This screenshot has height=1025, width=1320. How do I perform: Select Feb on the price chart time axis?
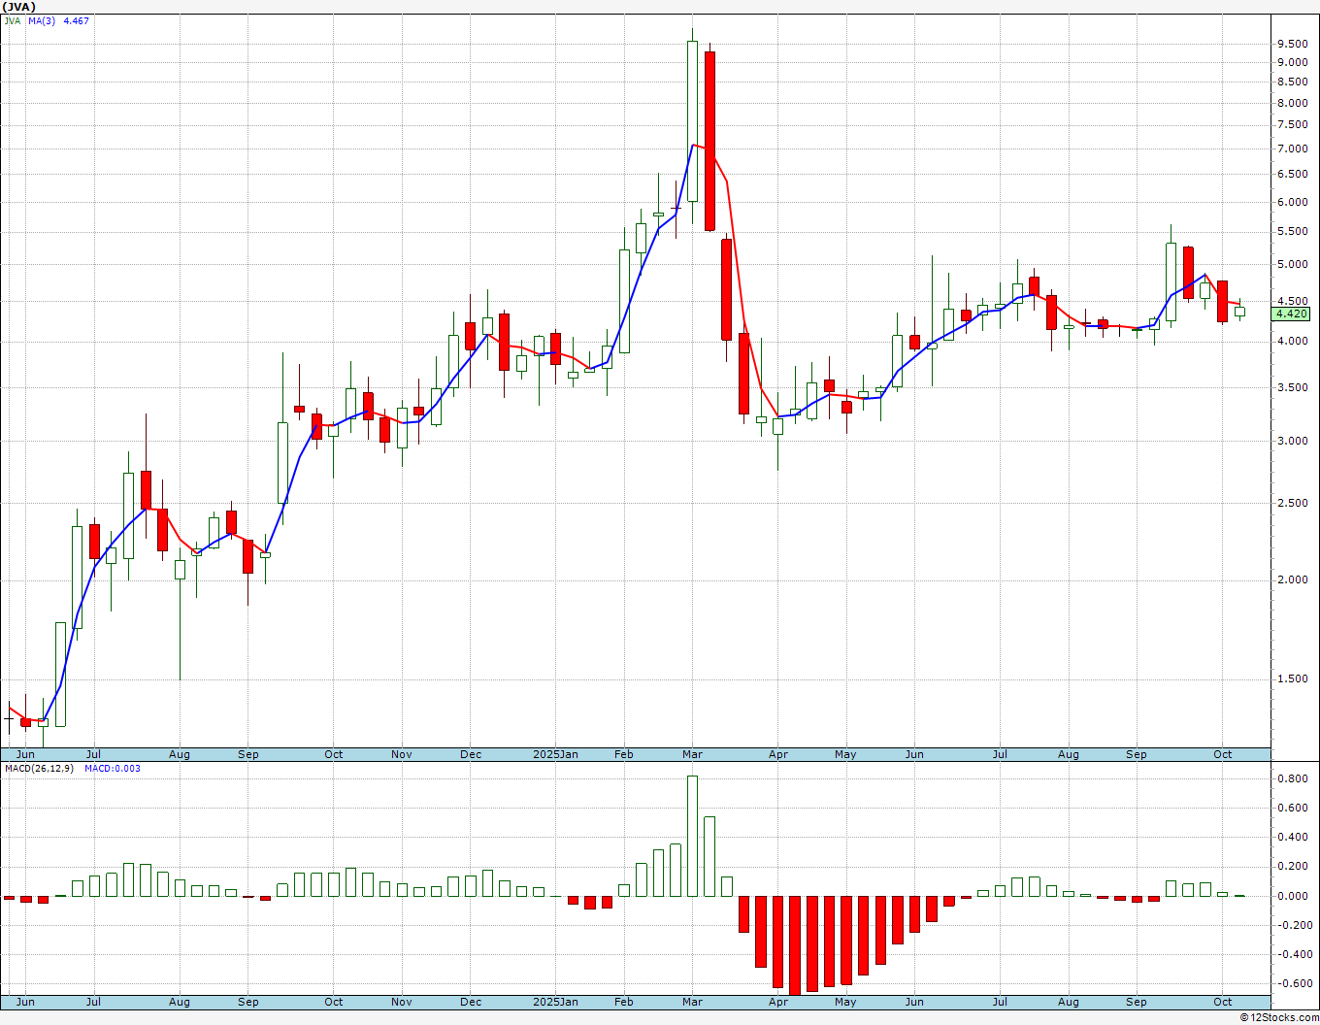(624, 754)
